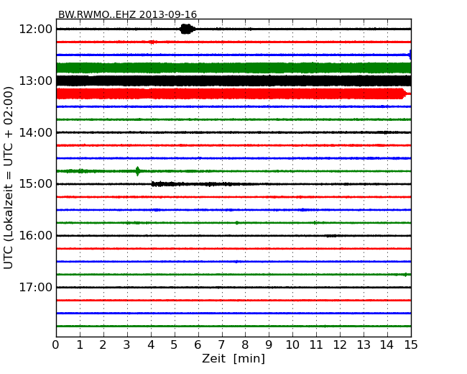Viewport: 467px width, 374px height.
Task: Click the x-axis tick label 15
Action: tap(411, 345)
